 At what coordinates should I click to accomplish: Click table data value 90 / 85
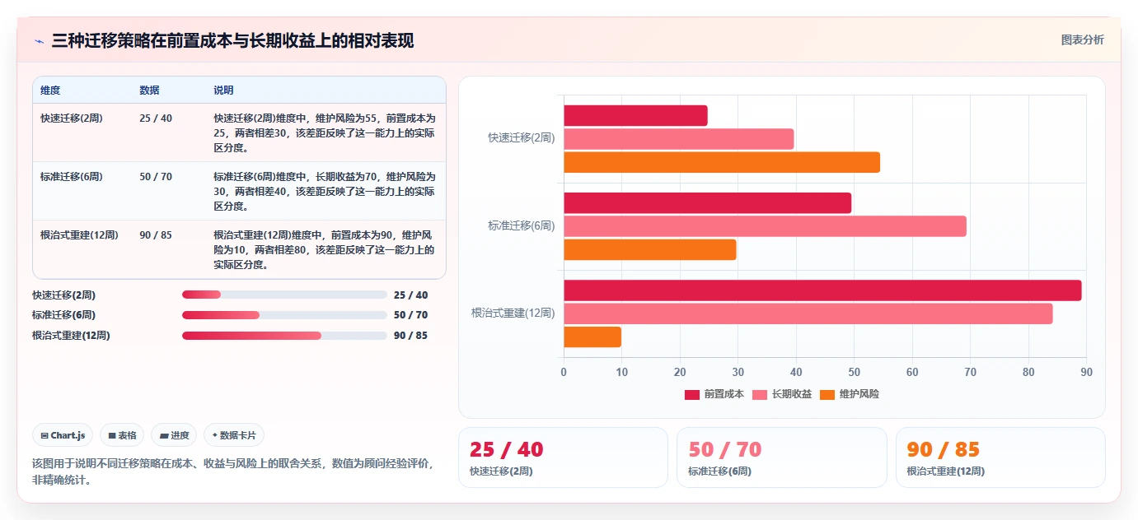point(156,234)
